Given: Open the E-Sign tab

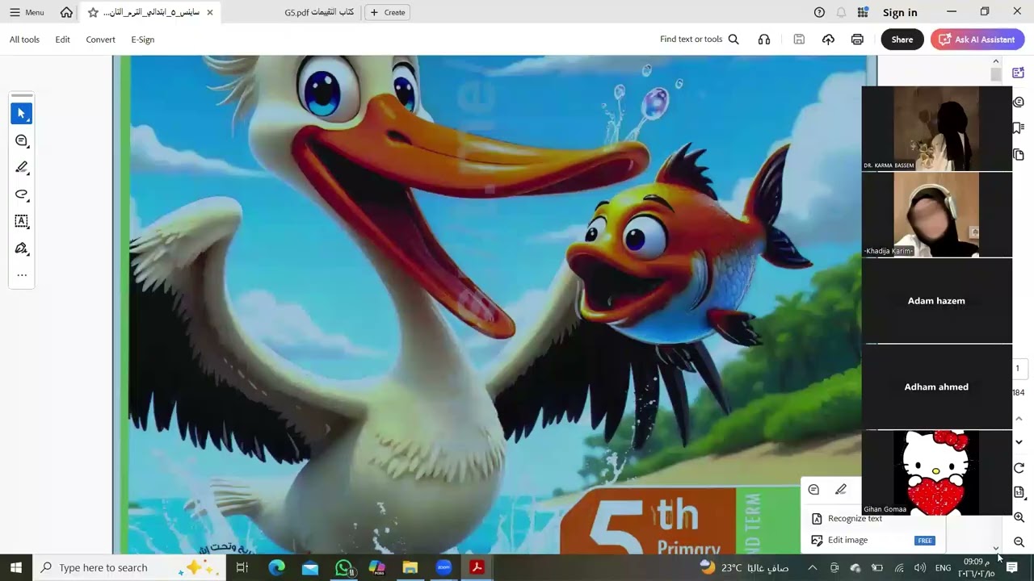Looking at the screenshot, I should (x=143, y=40).
